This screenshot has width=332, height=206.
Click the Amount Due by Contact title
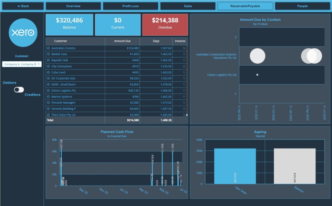tap(260, 20)
